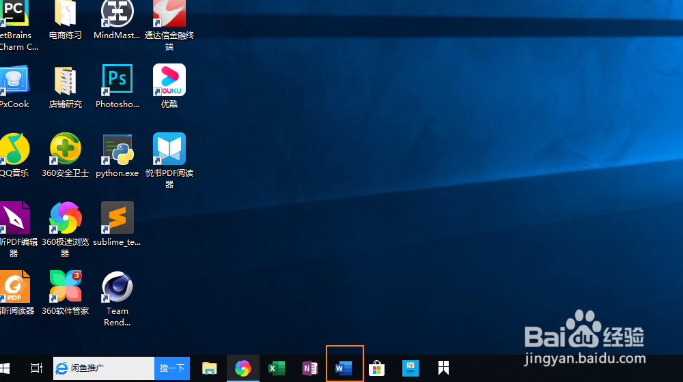
Task: Open the sublime_text shortcut
Action: pyautogui.click(x=117, y=218)
